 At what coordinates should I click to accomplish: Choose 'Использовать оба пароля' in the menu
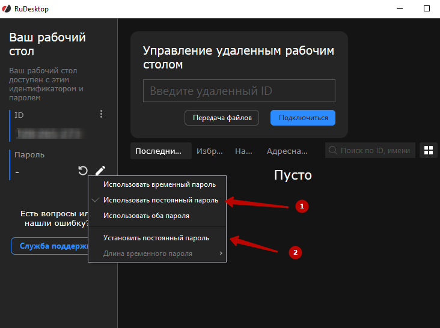[157, 216]
